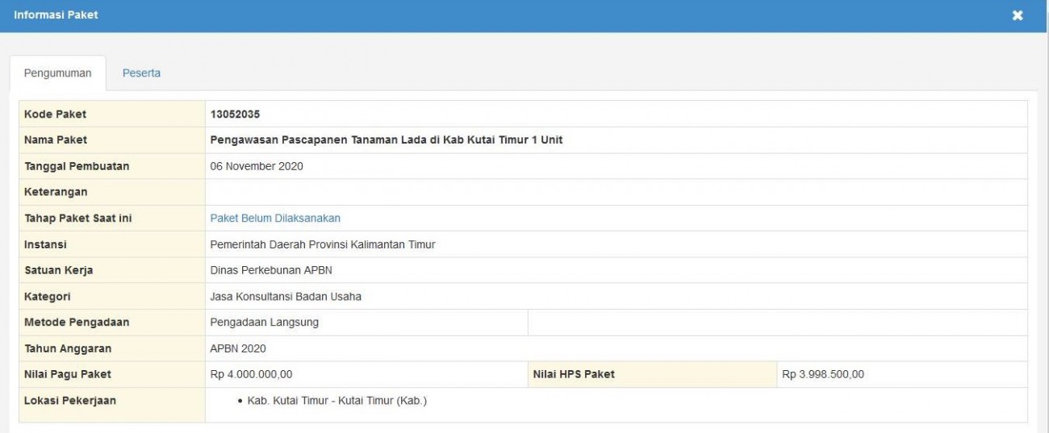
Task: Open the Paket Belum Dilaksanakan link
Action: [x=276, y=218]
